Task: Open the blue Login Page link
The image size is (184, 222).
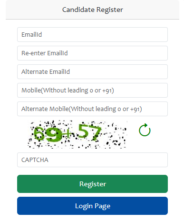Action: pyautogui.click(x=92, y=206)
